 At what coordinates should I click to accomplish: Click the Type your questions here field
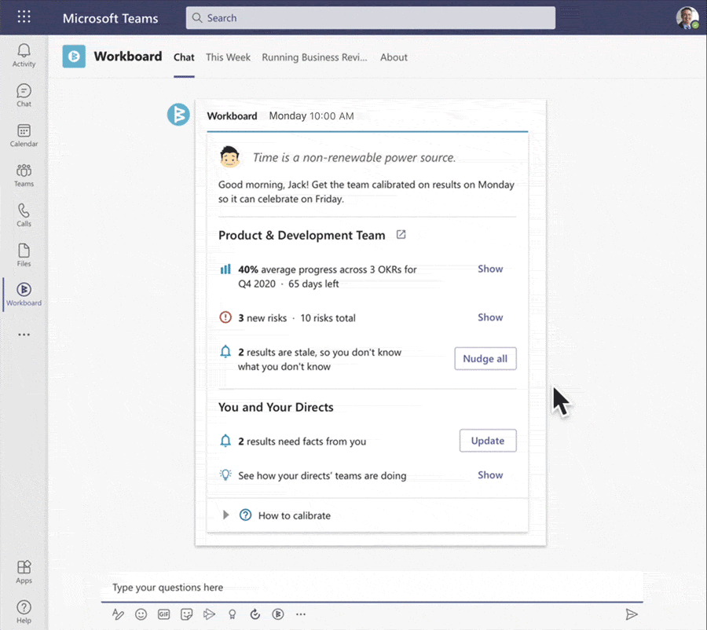(372, 587)
